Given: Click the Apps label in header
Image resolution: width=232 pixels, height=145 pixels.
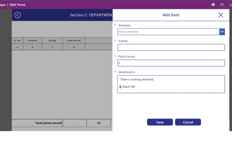Looking at the screenshot, I should (x=3, y=5).
